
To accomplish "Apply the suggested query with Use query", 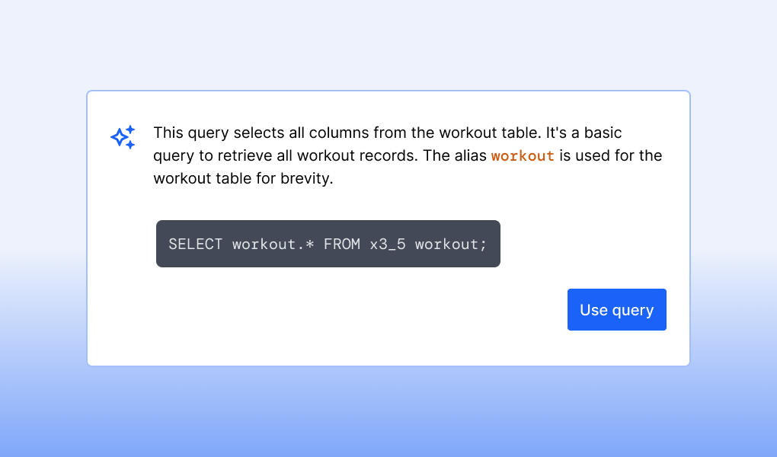I will [616, 309].
